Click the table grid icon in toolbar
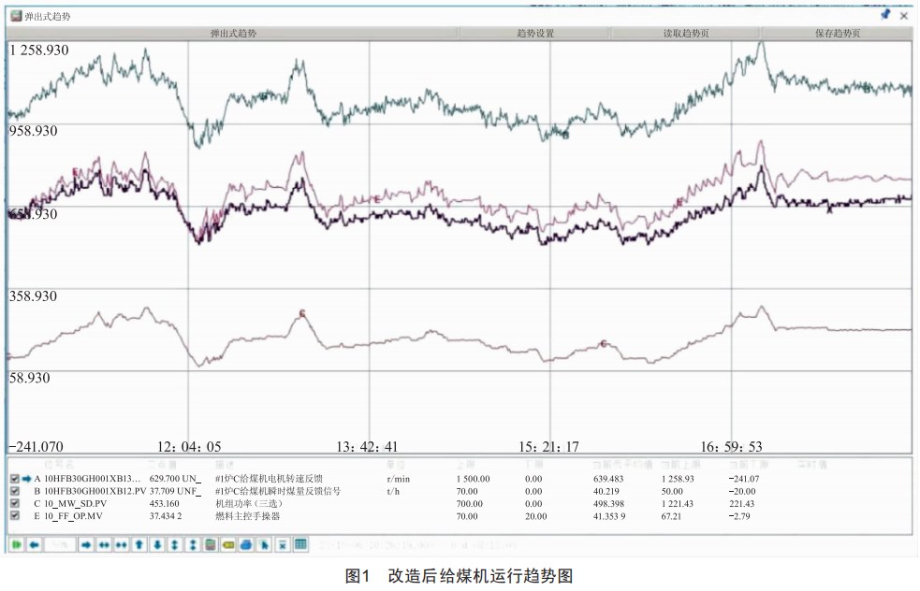Screen dimensions: 920x591 (x=300, y=543)
